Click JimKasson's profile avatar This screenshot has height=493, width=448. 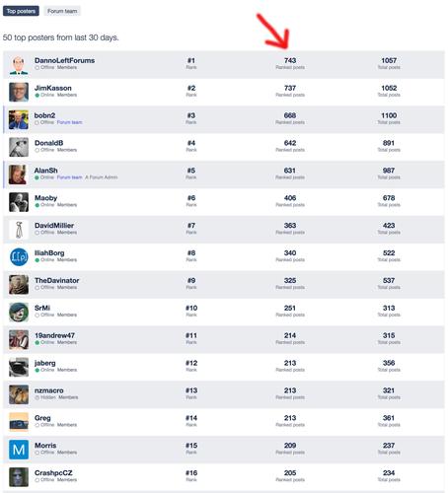point(19,92)
